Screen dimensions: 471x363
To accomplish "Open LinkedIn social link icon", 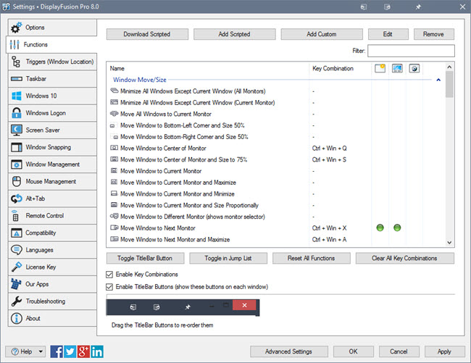I will click(97, 351).
